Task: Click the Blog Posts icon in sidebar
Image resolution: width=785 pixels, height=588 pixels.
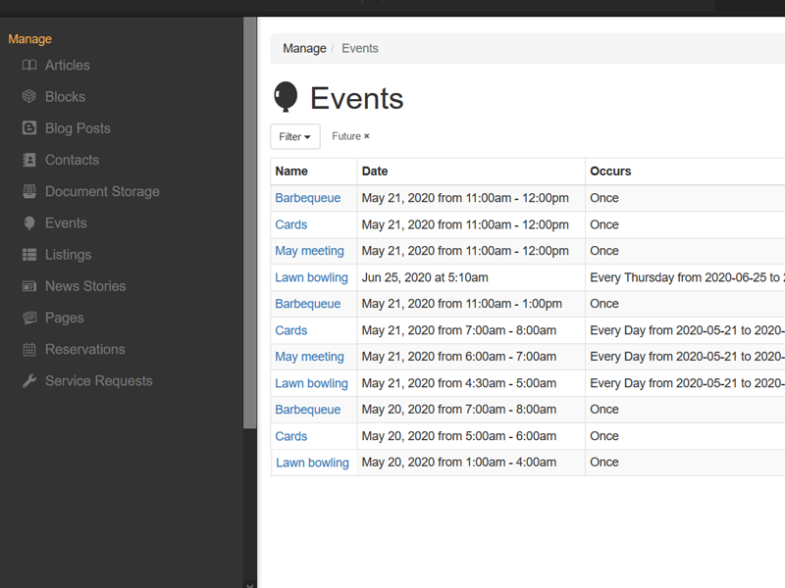Action: pos(29,128)
